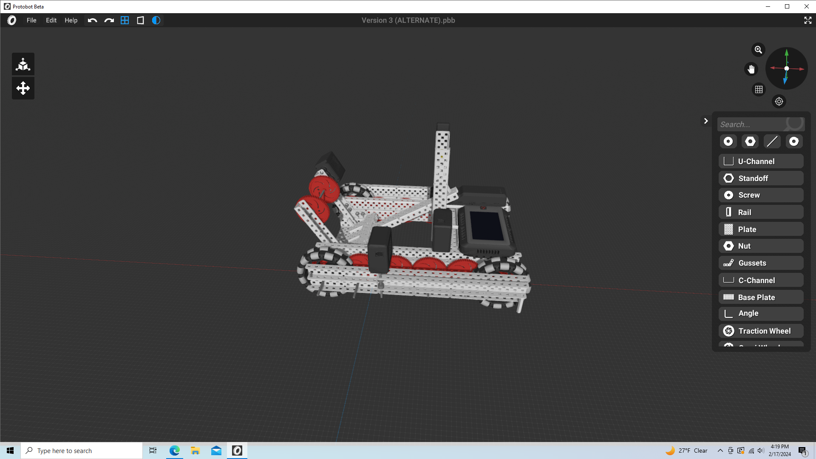816x459 pixels.
Task: Click the redo arrow icon
Action: pyautogui.click(x=109, y=20)
